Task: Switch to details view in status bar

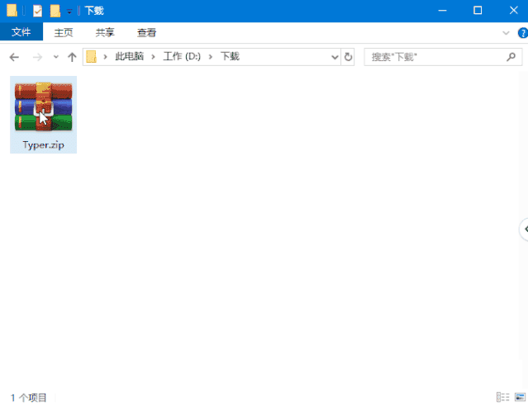Action: (x=503, y=397)
